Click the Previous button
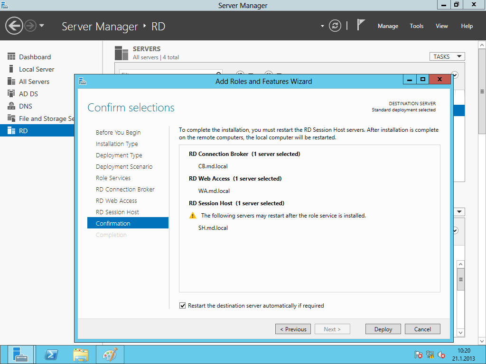The image size is (486, 364). (293, 329)
